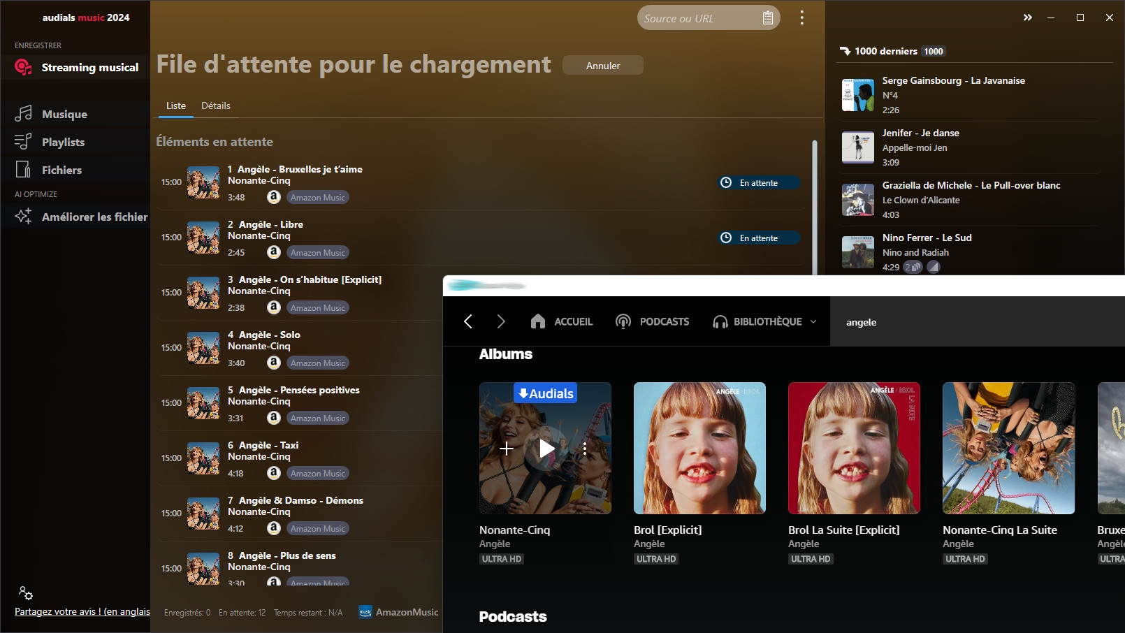Switch to the Liste tab

tap(176, 105)
